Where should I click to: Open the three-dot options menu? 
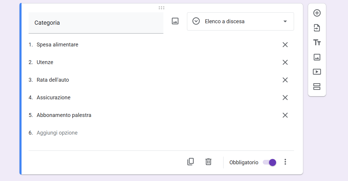(285, 162)
